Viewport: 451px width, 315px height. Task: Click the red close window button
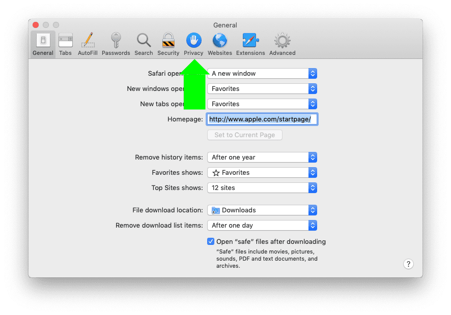coord(36,25)
